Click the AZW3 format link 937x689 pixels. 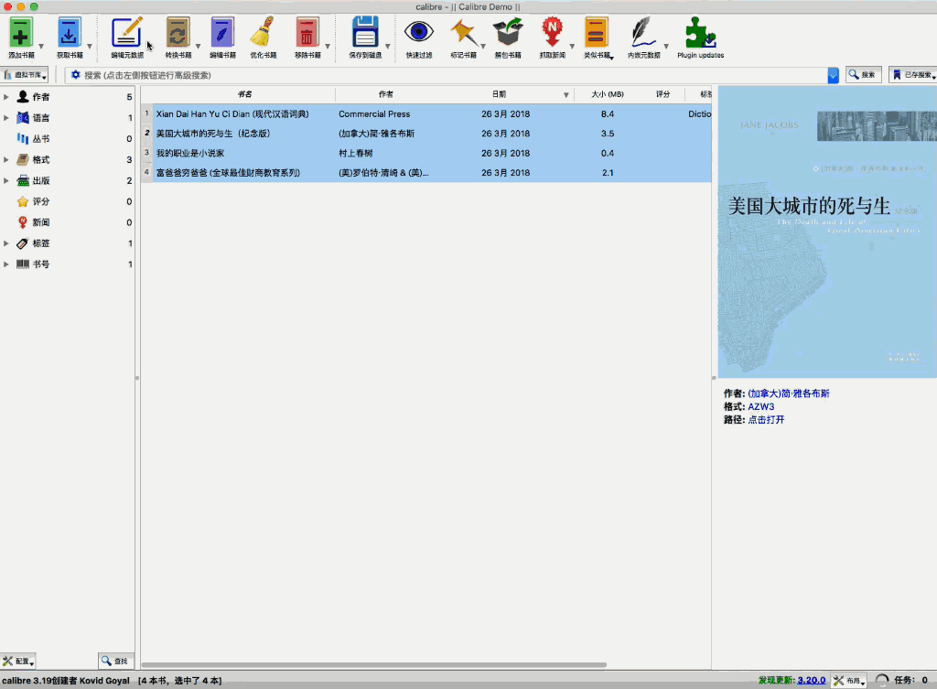(x=760, y=406)
